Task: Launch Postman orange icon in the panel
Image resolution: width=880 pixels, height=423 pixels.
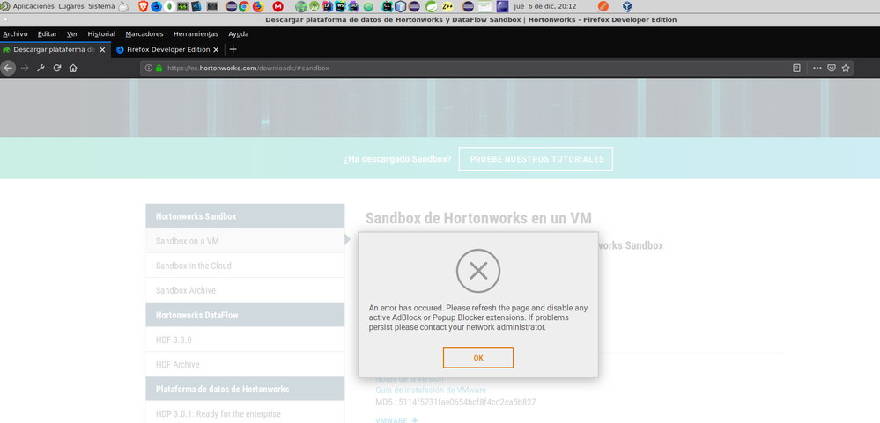Action: click(x=603, y=6)
